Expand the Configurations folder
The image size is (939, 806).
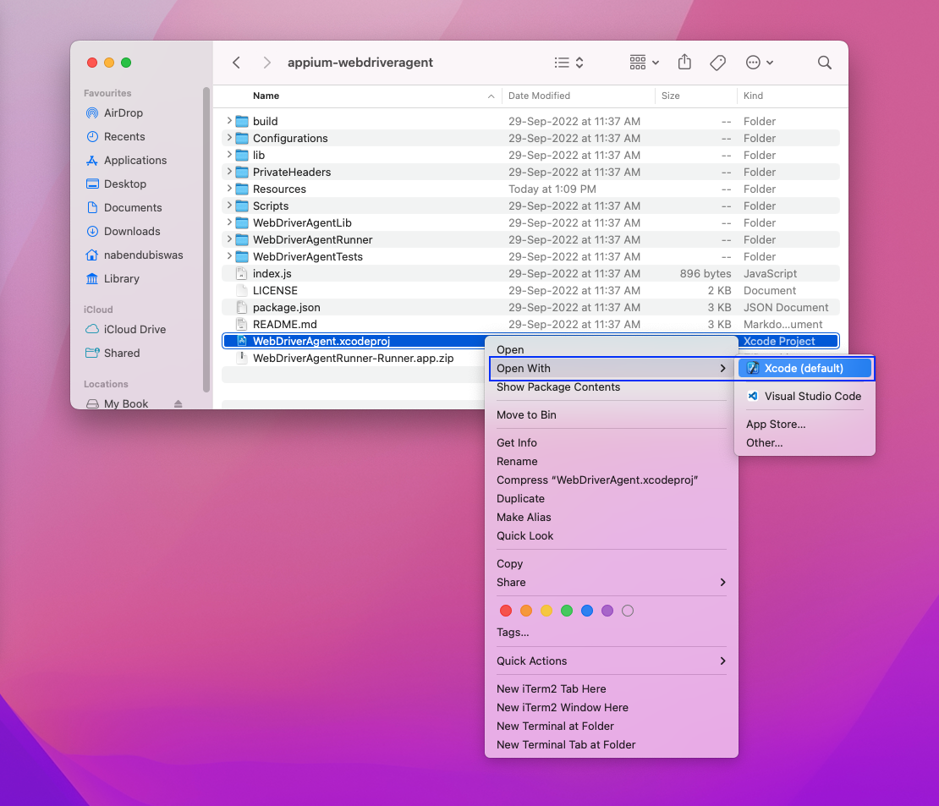228,138
